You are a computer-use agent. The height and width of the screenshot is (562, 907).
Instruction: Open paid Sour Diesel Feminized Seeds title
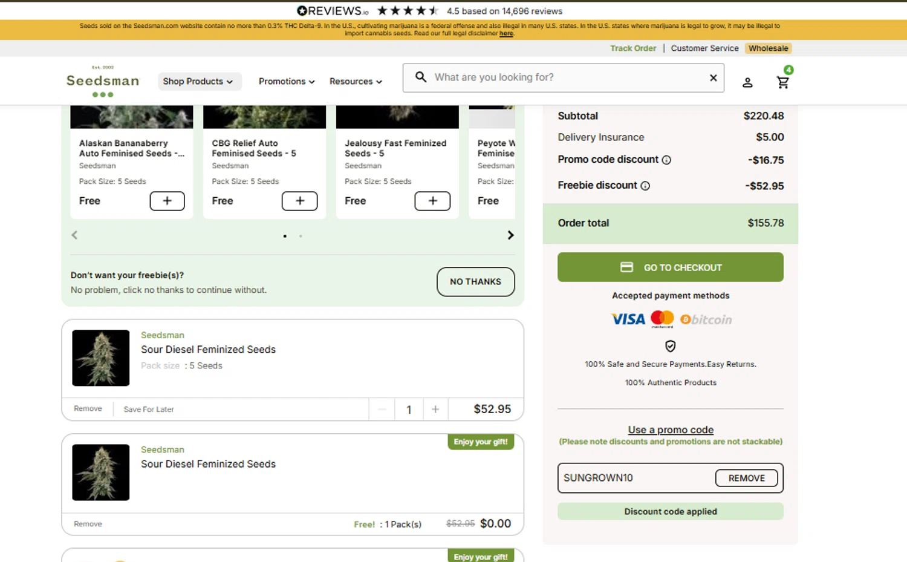coord(208,350)
